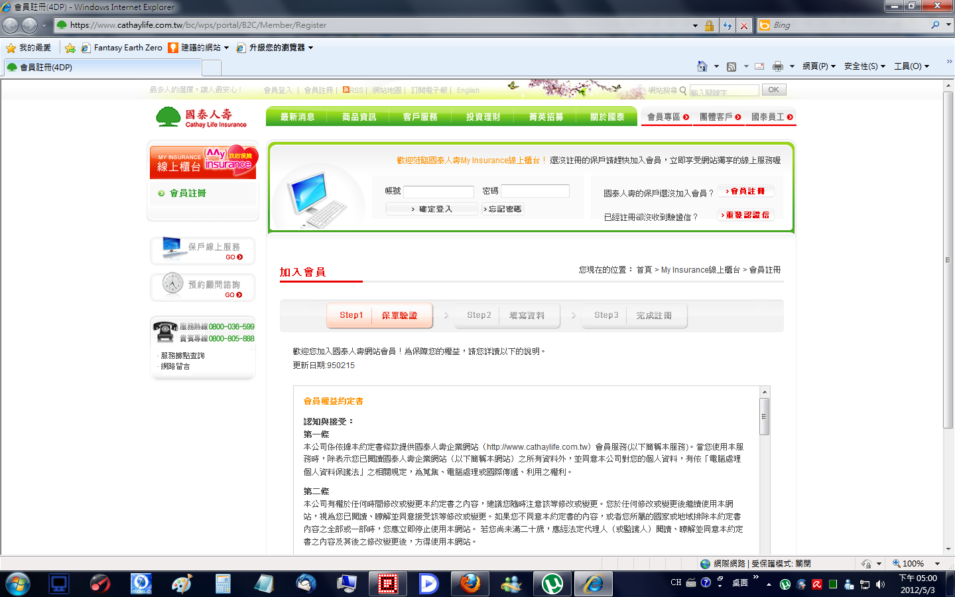The width and height of the screenshot is (955, 597).
Task: Click the security lock icon in address bar
Action: coord(709,25)
